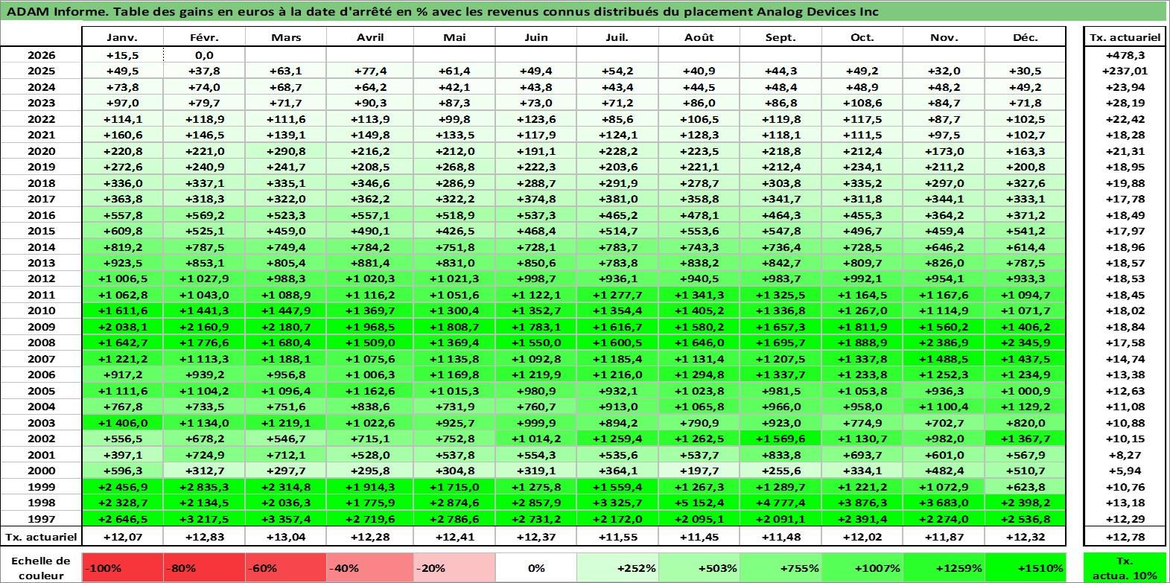Click the October 2023 value +108,6

pyautogui.click(x=862, y=103)
